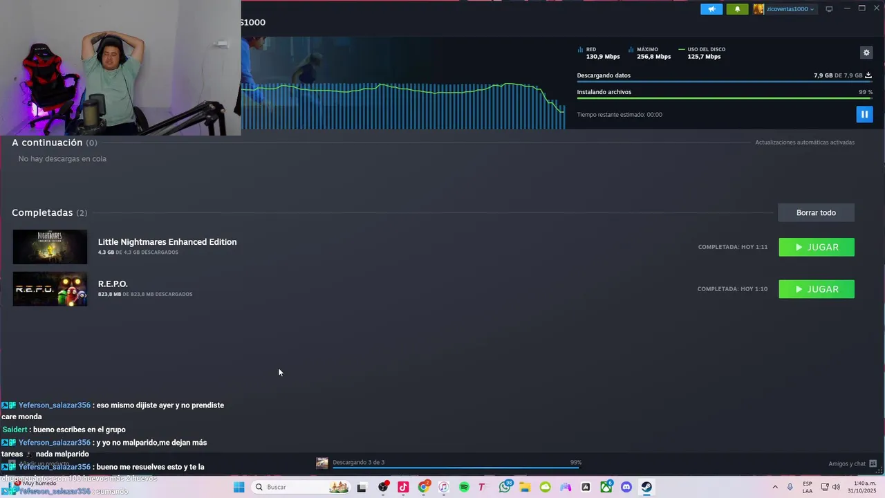Click the Descargando datos progress bar
This screenshot has height=498, width=885.
tap(724, 82)
